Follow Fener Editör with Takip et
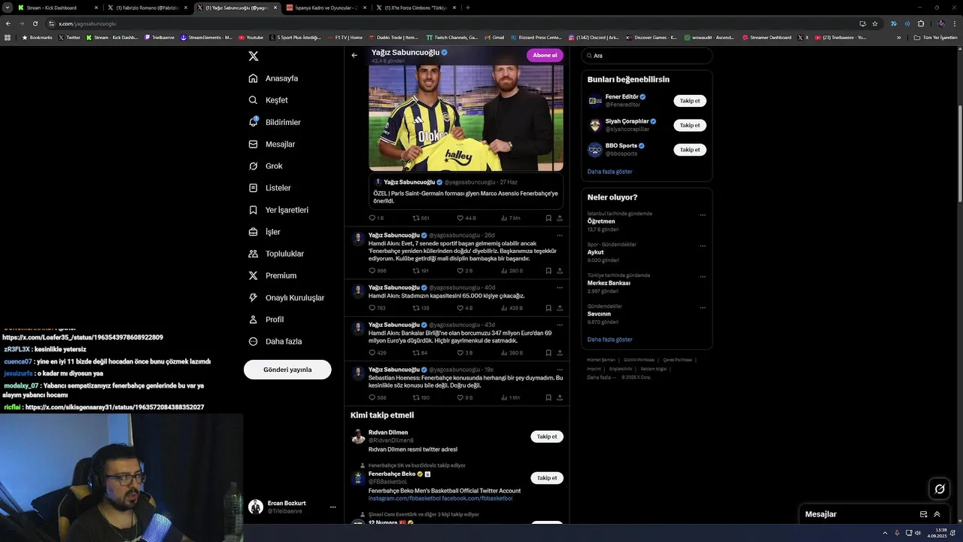 (x=690, y=101)
